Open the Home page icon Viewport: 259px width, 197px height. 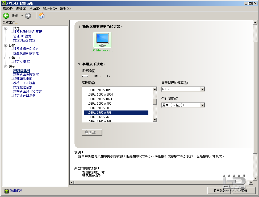click(41, 16)
